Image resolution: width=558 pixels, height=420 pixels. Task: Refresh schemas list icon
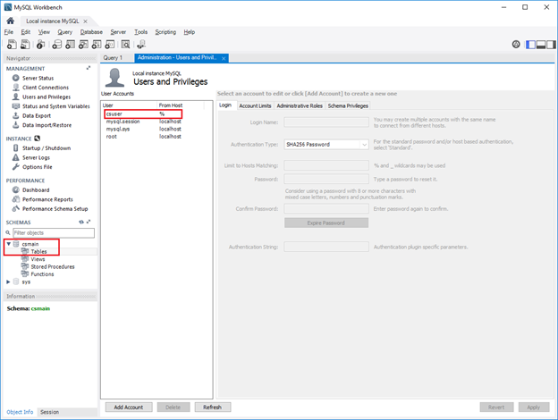click(x=81, y=222)
